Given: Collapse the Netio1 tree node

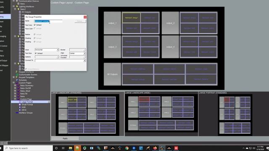Looking at the screenshot, I should pyautogui.click(x=15, y=9).
